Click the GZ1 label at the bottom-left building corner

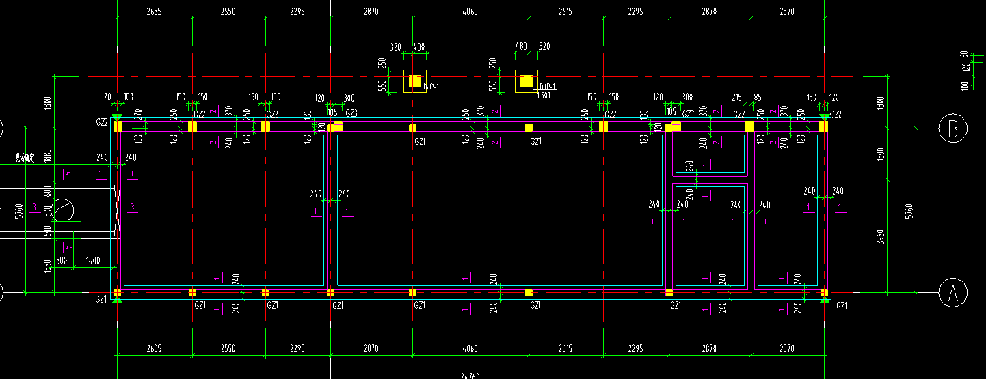pos(101,299)
